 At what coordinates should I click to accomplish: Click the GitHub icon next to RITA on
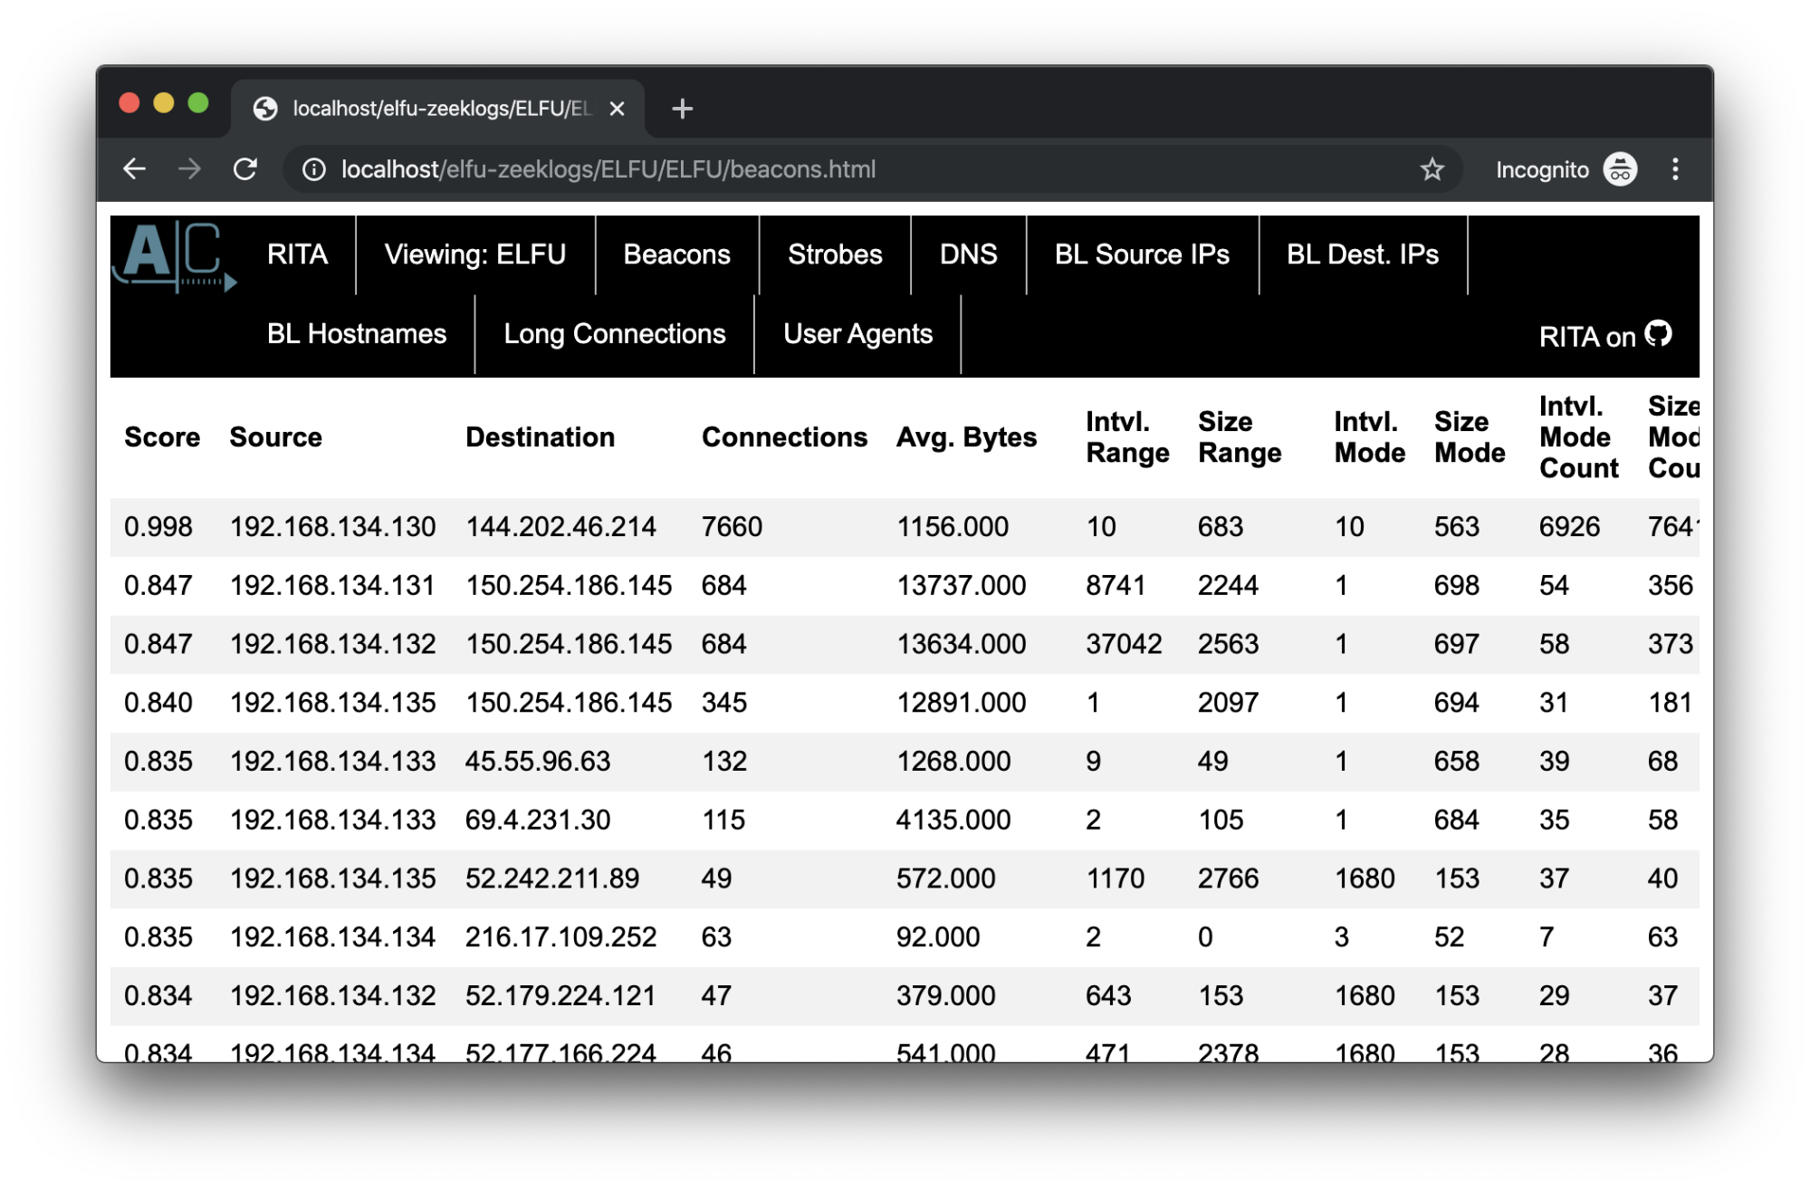click(x=1658, y=334)
